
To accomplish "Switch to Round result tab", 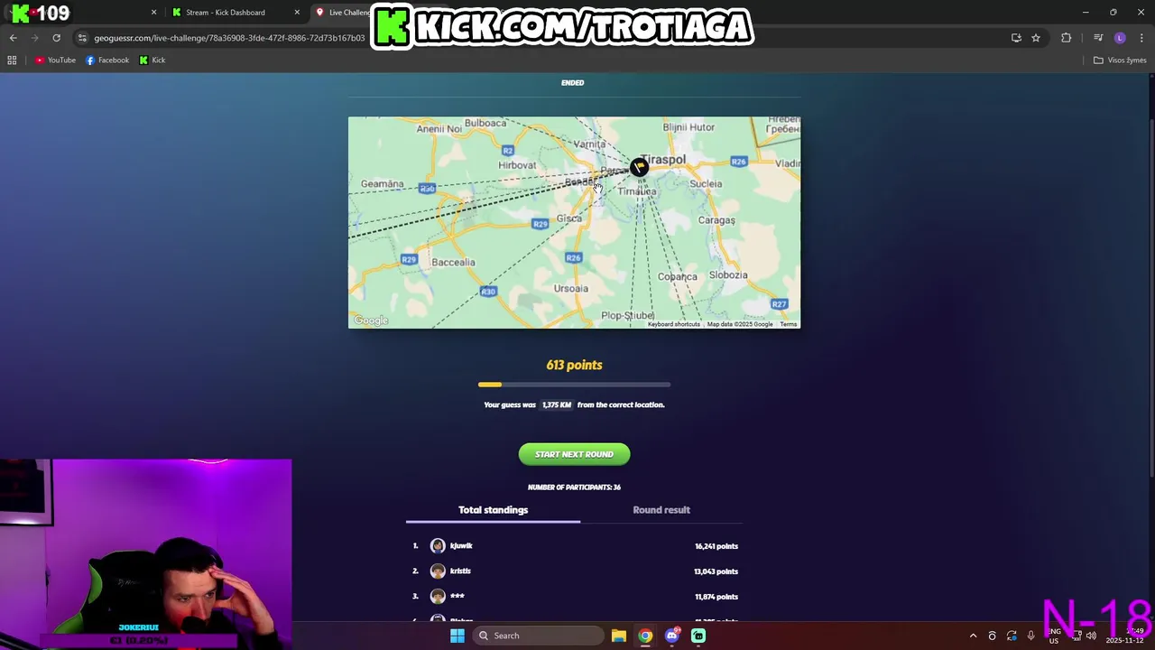I will (661, 510).
